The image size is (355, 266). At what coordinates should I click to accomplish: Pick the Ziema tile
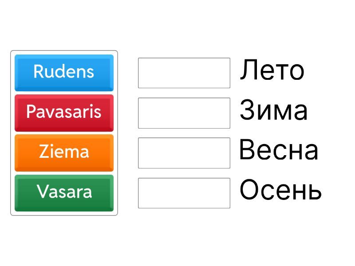point(64,153)
